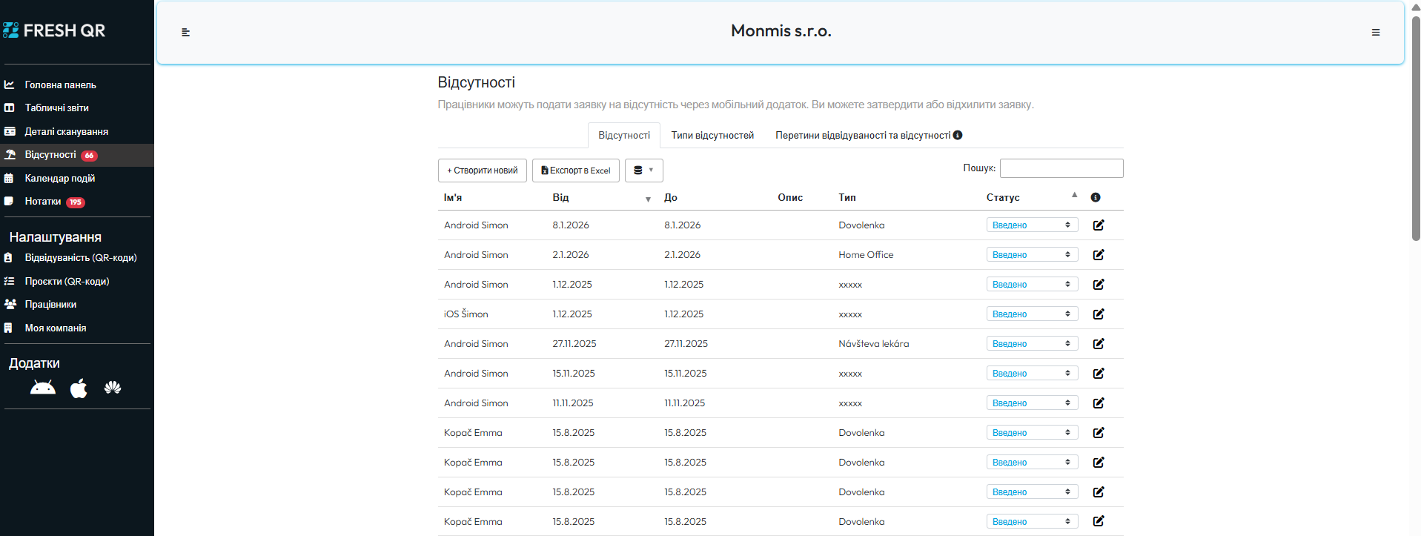Open Календар подій in the sidebar

coord(59,179)
